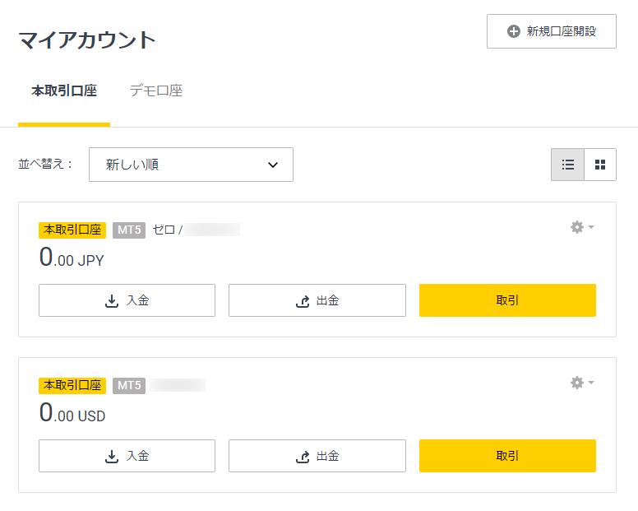This screenshot has width=638, height=511.
Task: Click the MT5 badge on USD account
Action: coord(129,386)
